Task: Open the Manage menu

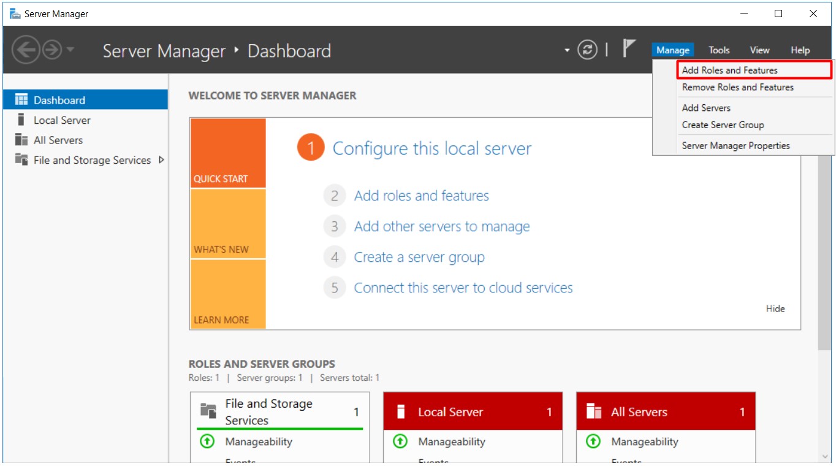Action: point(673,50)
